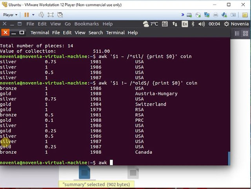Screen dimensions: 251x189
Task: Open the terminal's Search menu
Action: 96,33
